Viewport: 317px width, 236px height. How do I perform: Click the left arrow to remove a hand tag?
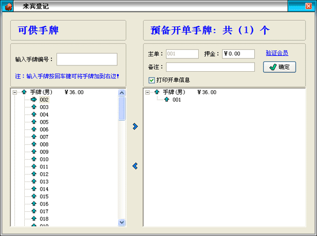[x=135, y=166]
